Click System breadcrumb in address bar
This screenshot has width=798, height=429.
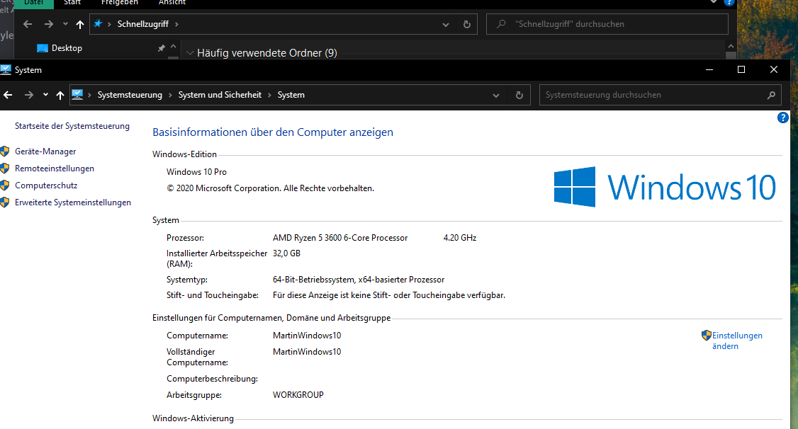pyautogui.click(x=291, y=95)
